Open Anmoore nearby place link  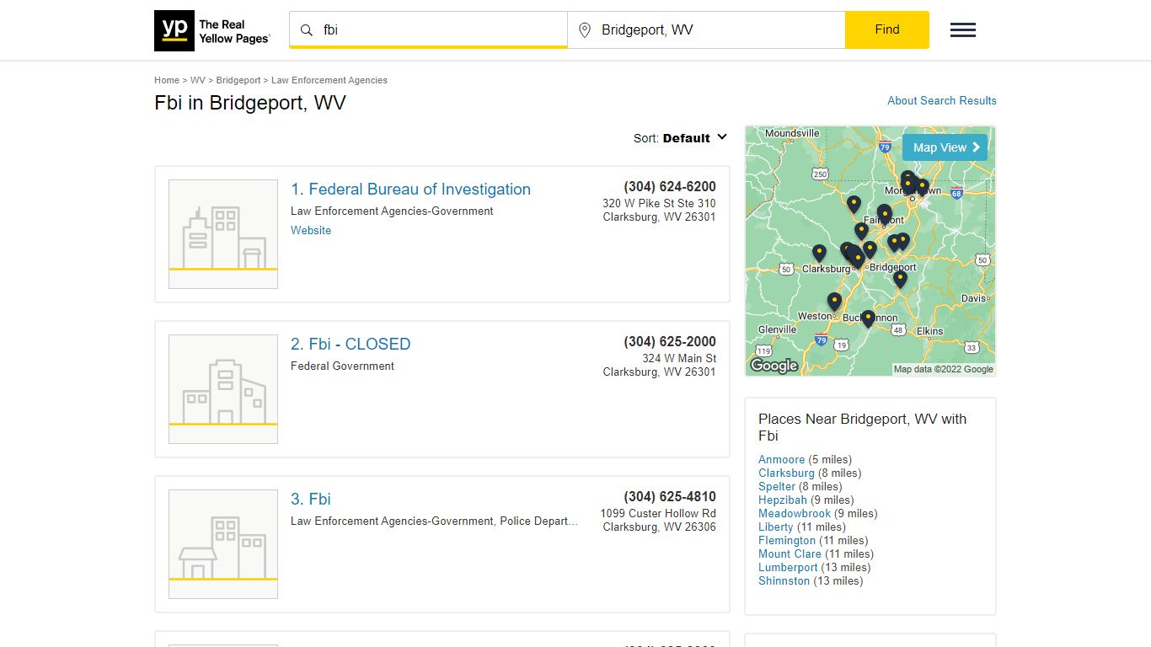(782, 459)
